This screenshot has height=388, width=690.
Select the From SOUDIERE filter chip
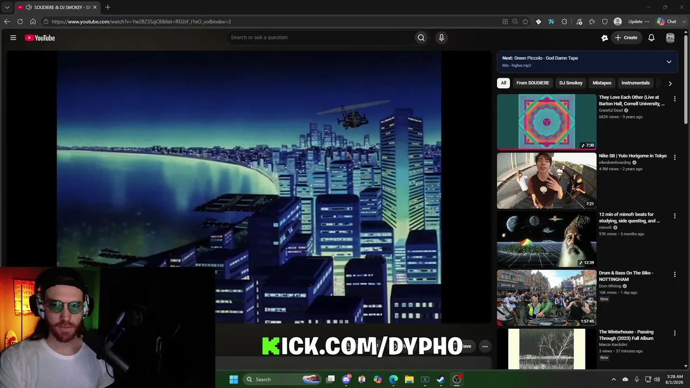click(x=533, y=83)
